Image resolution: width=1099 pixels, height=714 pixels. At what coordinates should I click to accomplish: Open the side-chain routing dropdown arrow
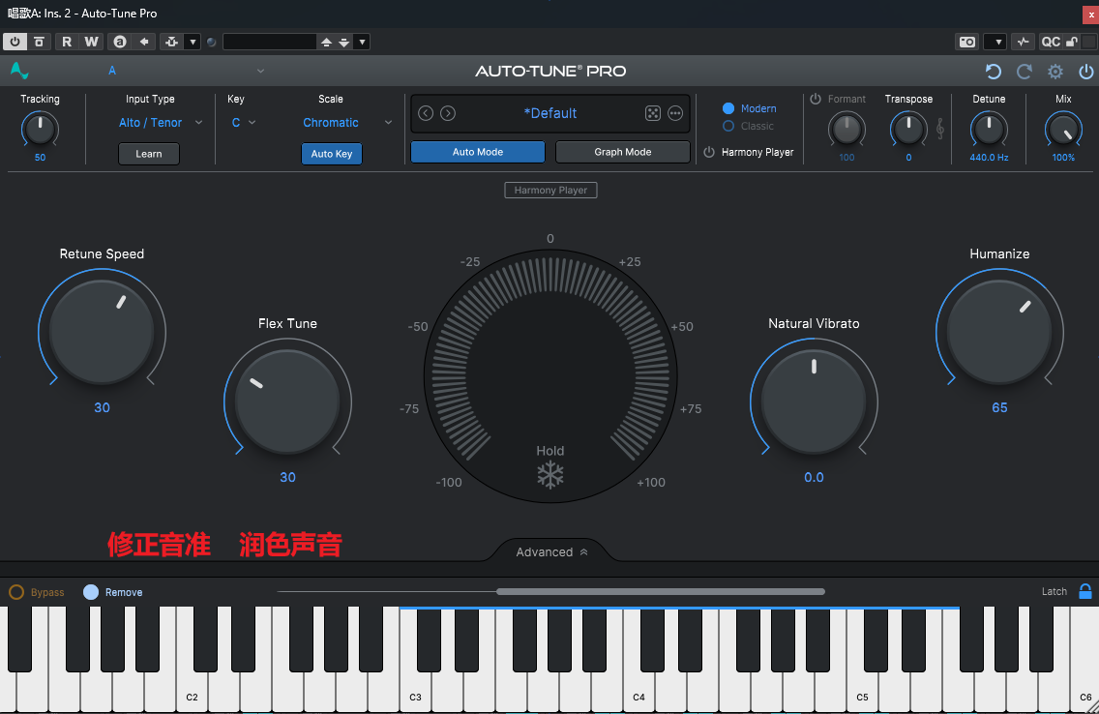193,42
